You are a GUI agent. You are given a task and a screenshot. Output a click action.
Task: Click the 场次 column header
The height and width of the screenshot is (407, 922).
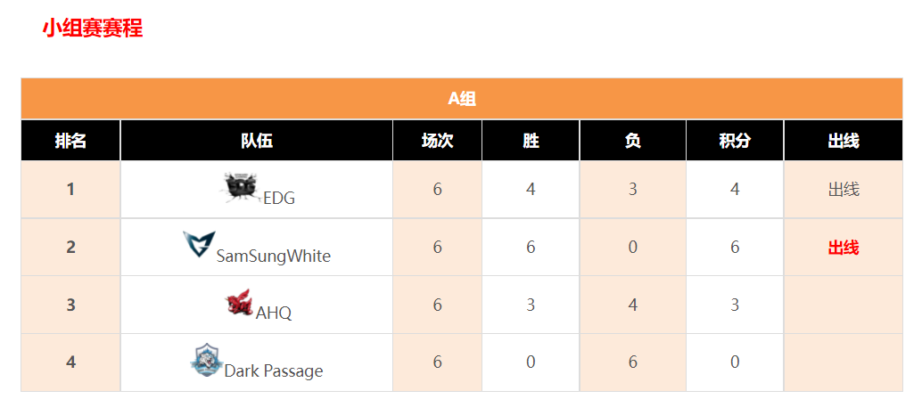(x=438, y=141)
